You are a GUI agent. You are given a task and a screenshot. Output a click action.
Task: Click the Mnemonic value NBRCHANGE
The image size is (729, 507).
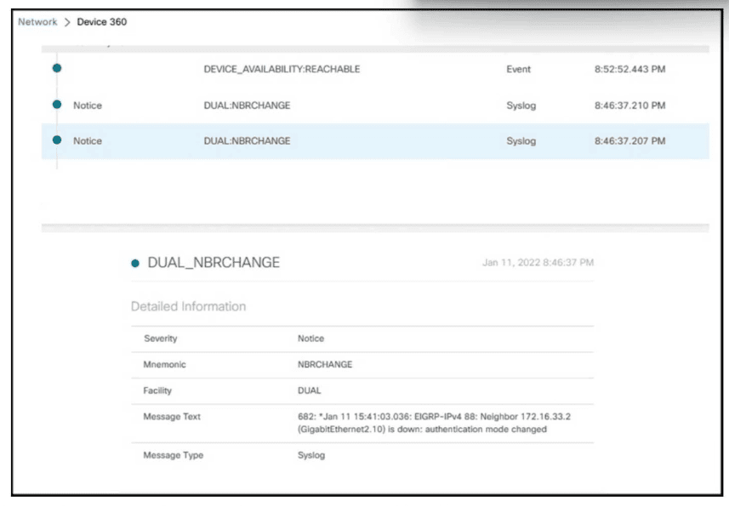[x=325, y=364]
